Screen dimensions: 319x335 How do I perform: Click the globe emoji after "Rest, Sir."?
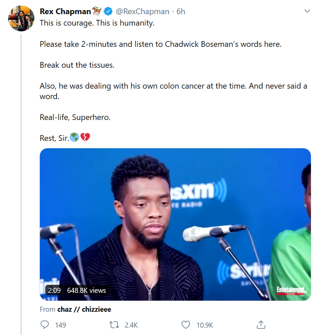74,138
